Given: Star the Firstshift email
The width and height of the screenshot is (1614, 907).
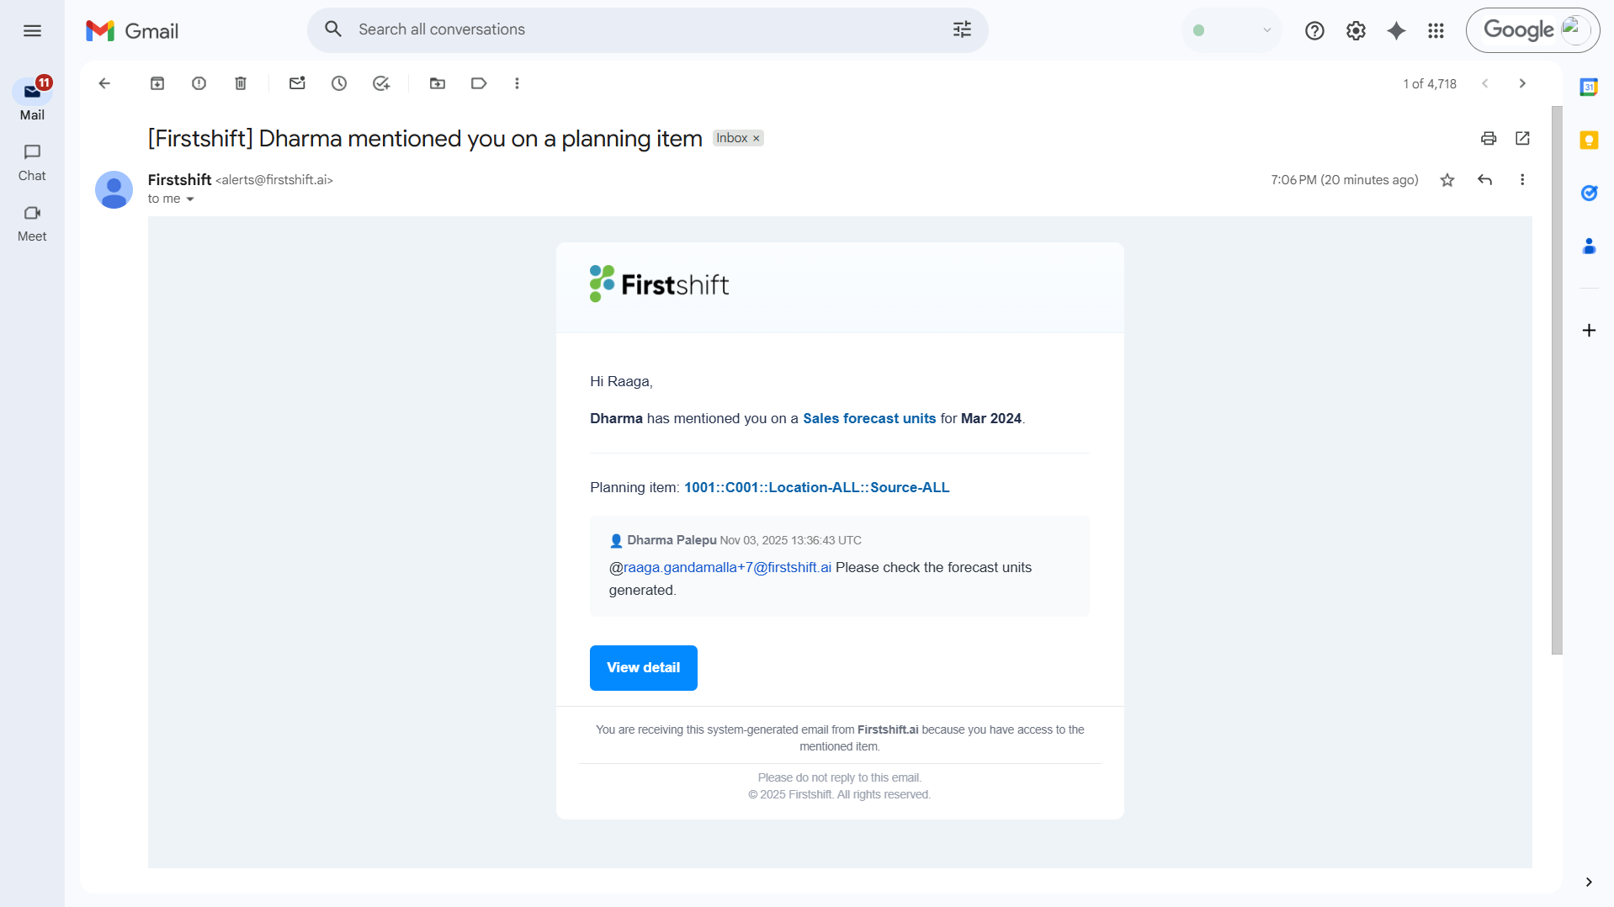Looking at the screenshot, I should [1447, 180].
